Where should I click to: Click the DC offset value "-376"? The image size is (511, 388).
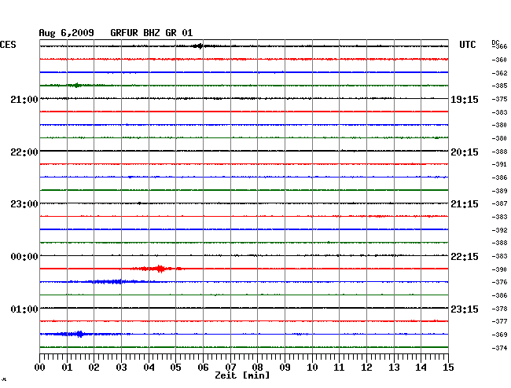pos(499,282)
